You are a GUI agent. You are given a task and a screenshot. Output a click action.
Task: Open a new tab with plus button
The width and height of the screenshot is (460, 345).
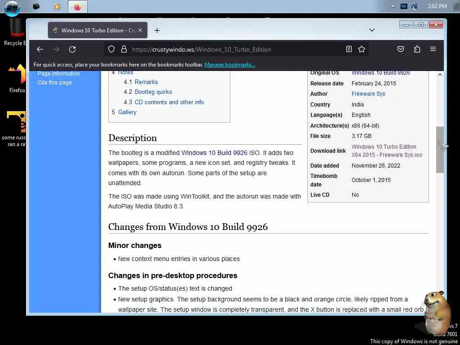point(157,30)
